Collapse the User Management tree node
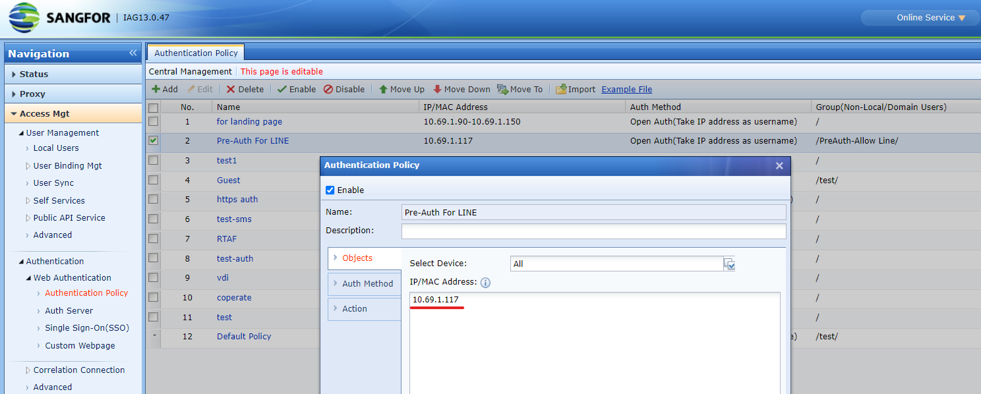This screenshot has width=981, height=394. click(22, 133)
